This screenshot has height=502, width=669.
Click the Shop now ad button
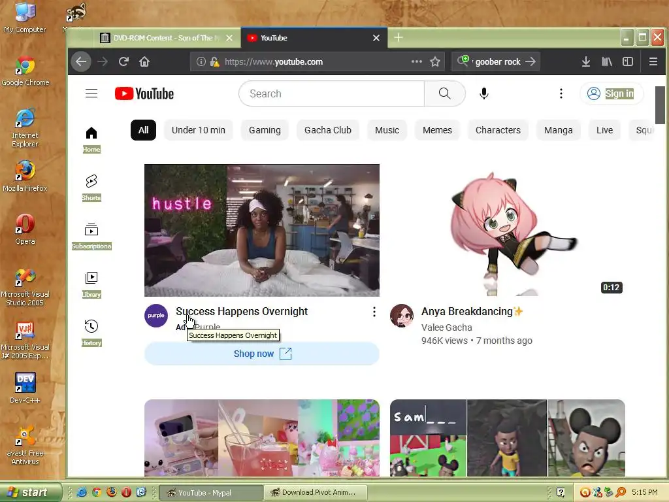tap(262, 354)
